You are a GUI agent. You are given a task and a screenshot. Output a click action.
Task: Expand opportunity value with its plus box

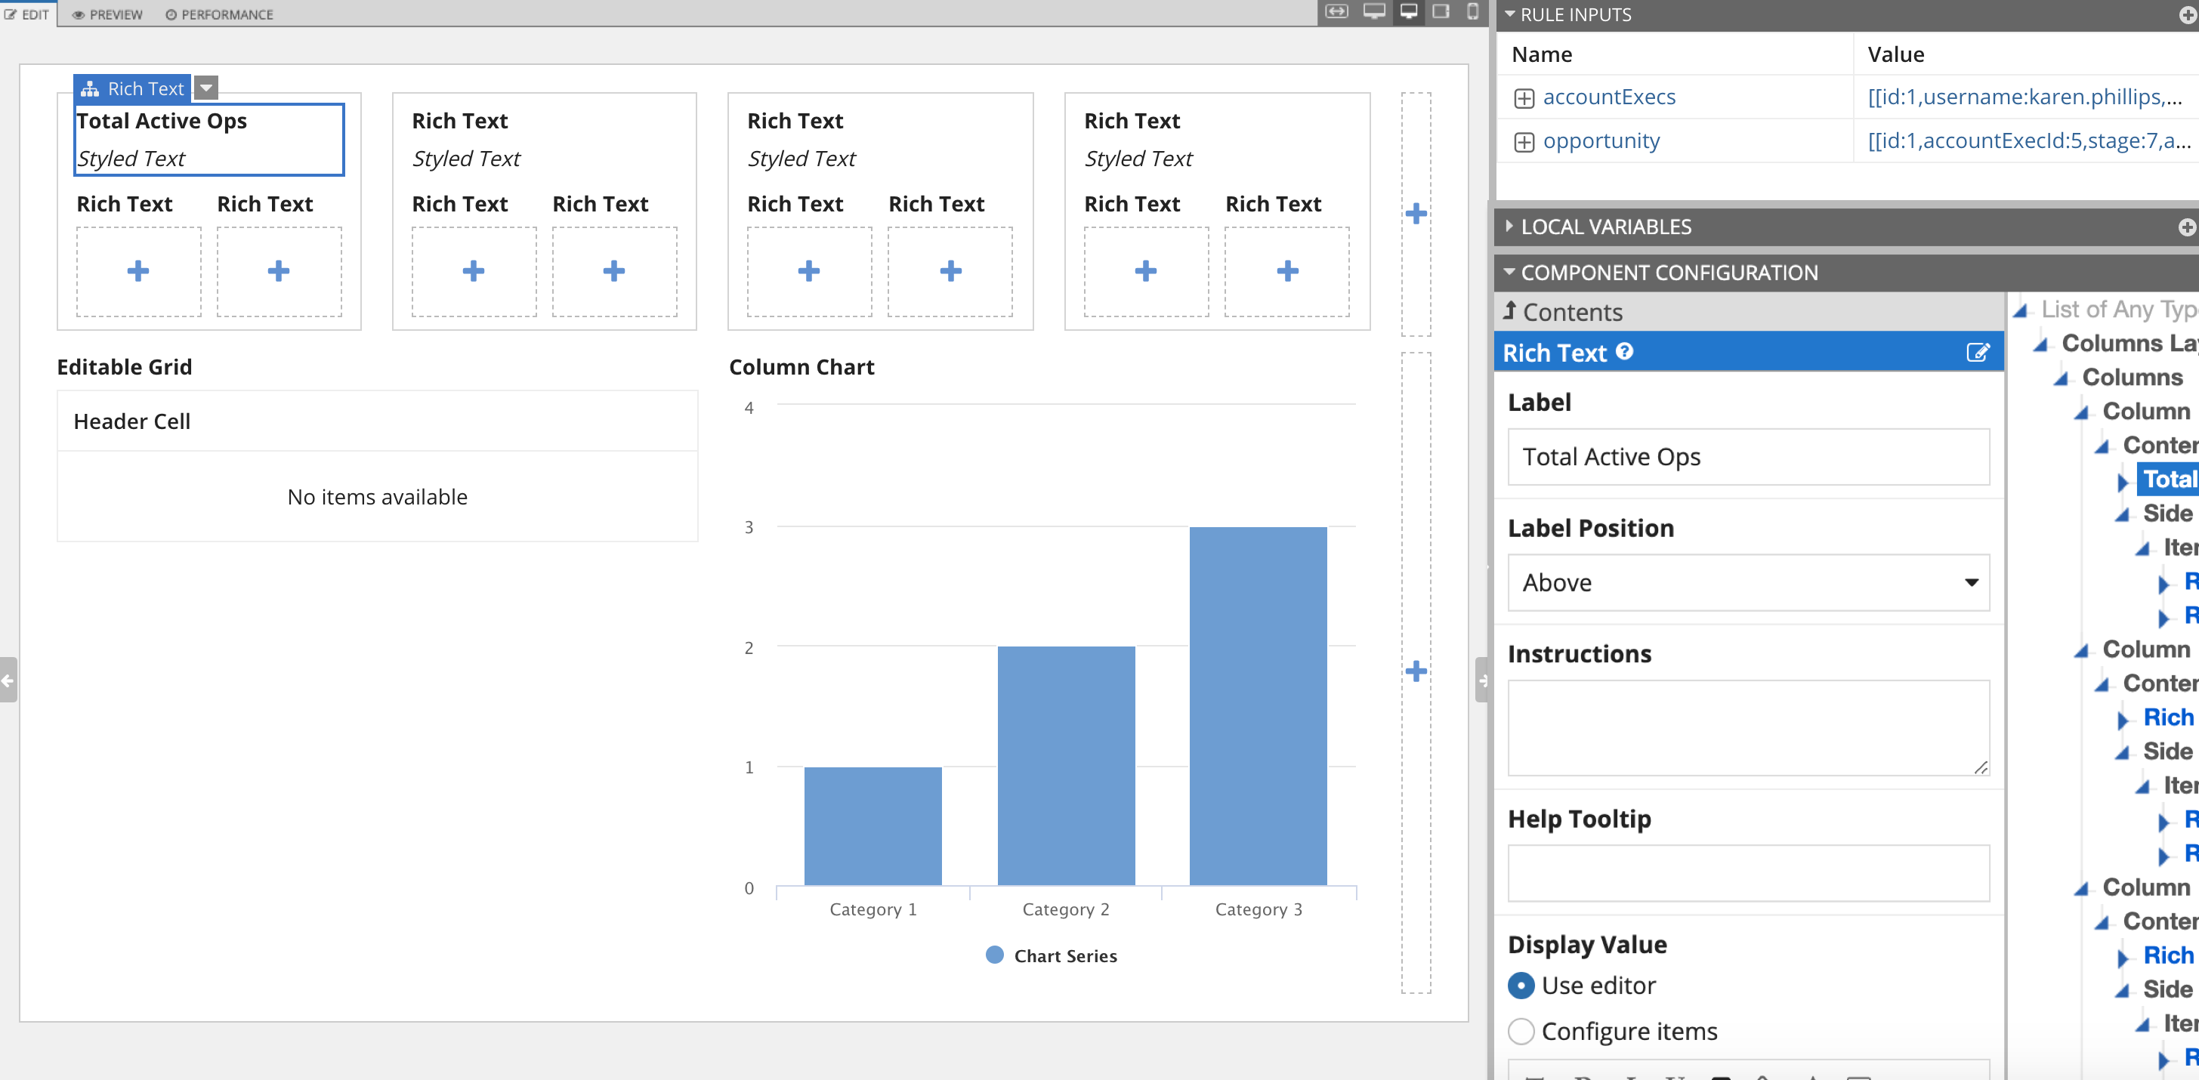point(1524,142)
